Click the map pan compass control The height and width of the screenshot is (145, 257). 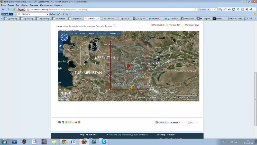click(64, 38)
